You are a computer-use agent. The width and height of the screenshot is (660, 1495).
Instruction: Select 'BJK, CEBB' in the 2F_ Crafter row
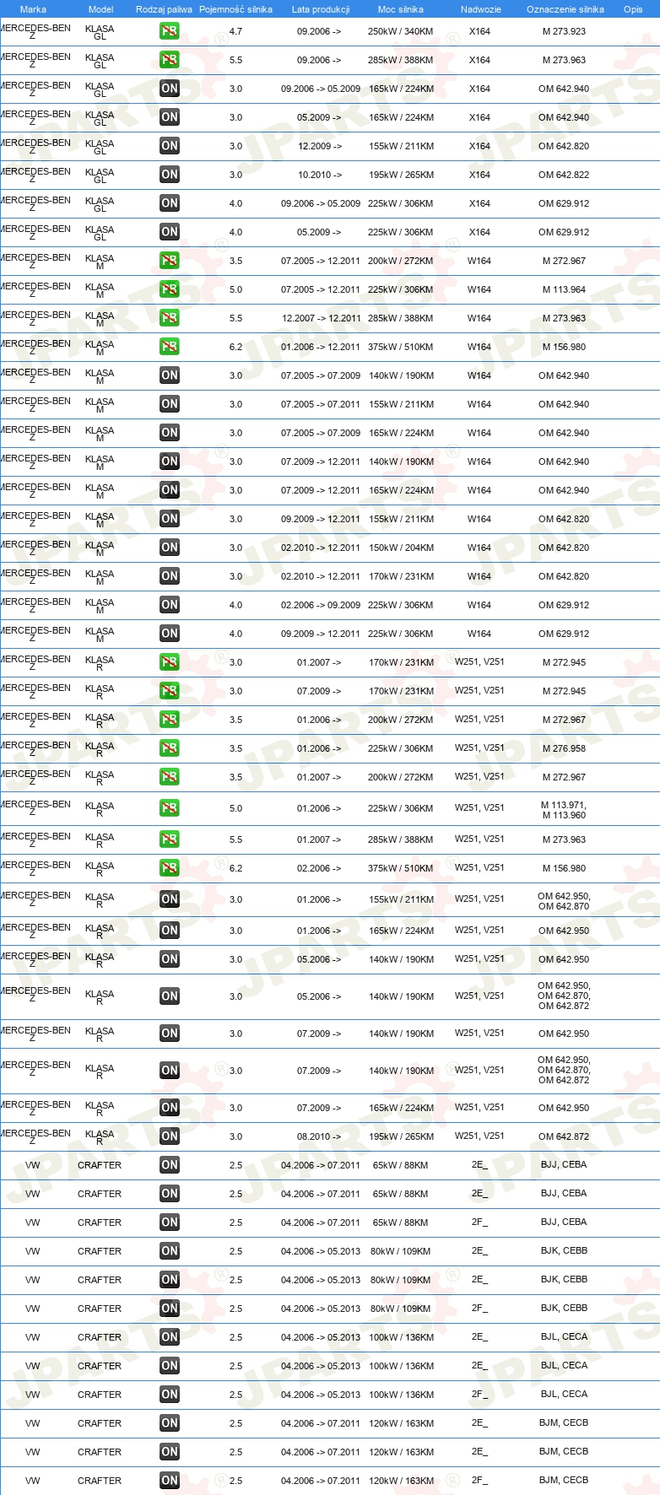[564, 1308]
